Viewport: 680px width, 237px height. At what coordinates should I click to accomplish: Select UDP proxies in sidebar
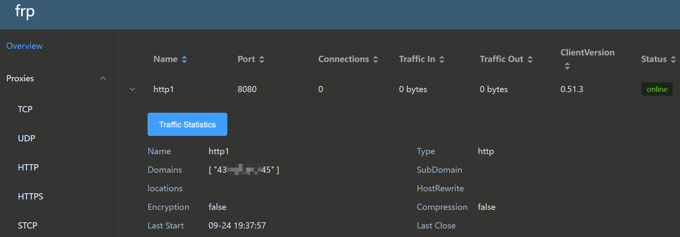(x=26, y=138)
